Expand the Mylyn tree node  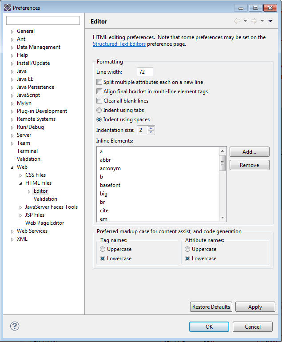coord(12,103)
